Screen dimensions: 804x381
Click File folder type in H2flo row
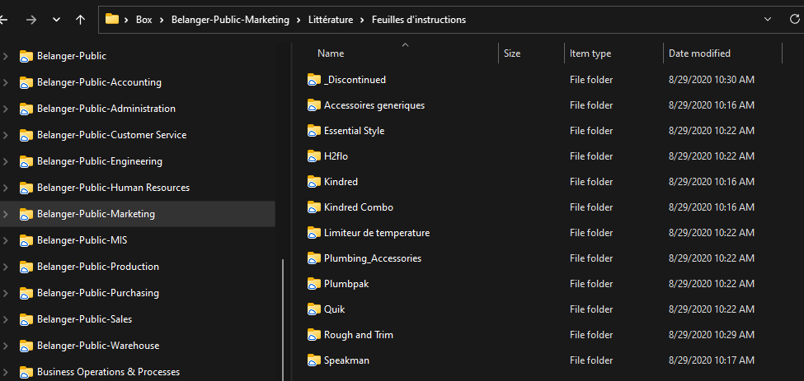[591, 156]
